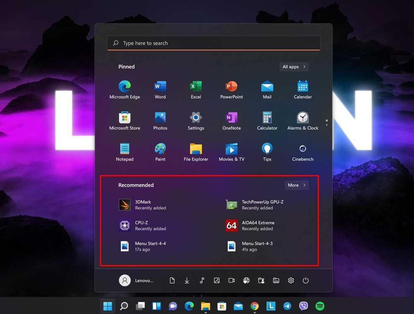
Task: Open the OneNote pinned app
Action: [x=231, y=118]
